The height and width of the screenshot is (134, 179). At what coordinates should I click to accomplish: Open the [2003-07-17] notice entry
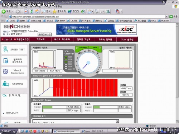point(12,113)
